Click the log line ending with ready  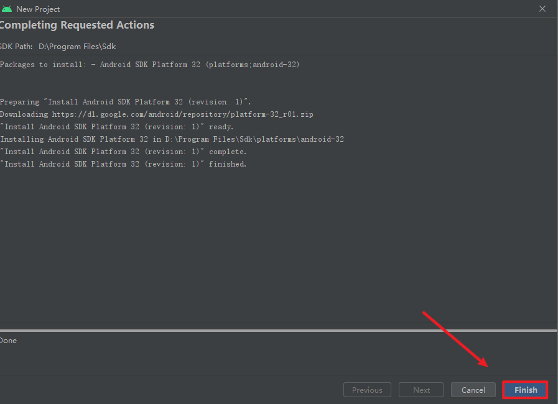[116, 127]
